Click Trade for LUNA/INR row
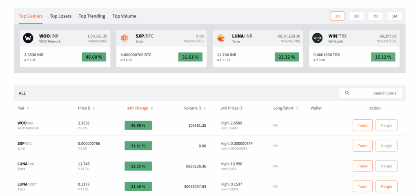The width and height of the screenshot is (418, 196). 362,166
